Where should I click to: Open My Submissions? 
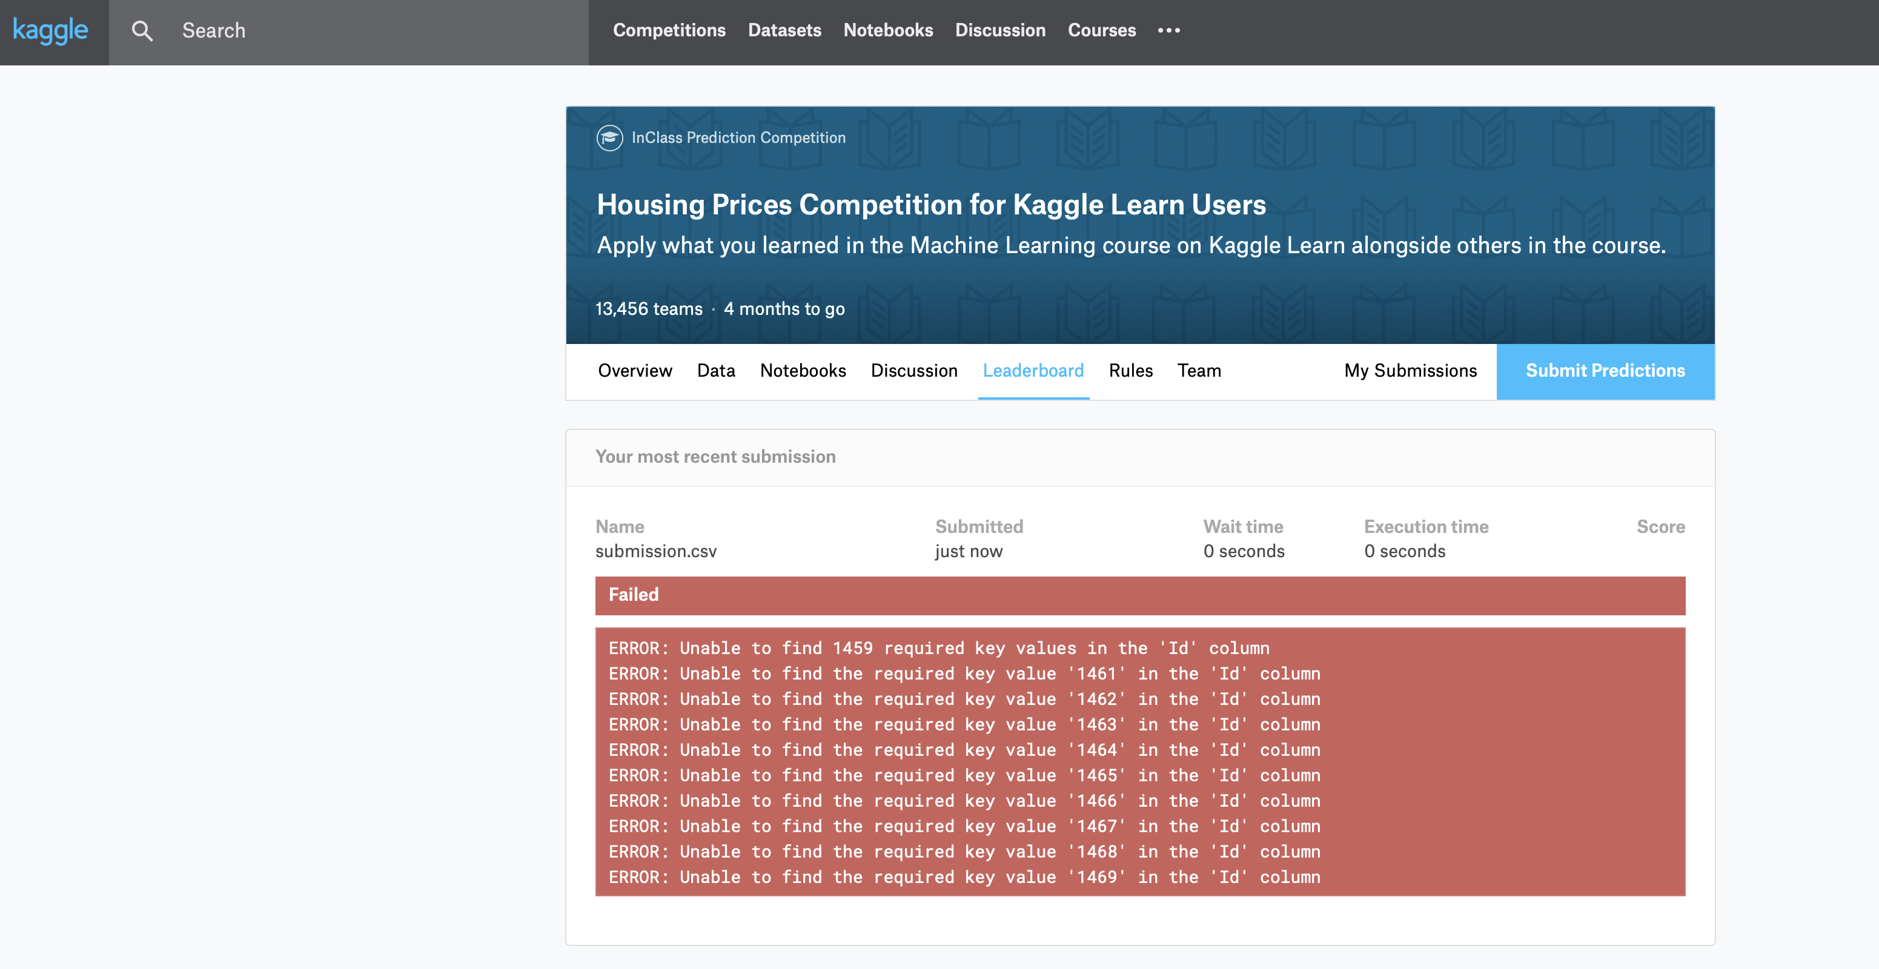(x=1410, y=371)
